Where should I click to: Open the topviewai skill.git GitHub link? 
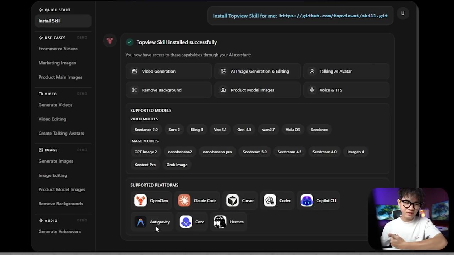tap(333, 16)
